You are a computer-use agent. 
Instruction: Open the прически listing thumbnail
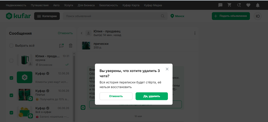tap(86, 46)
